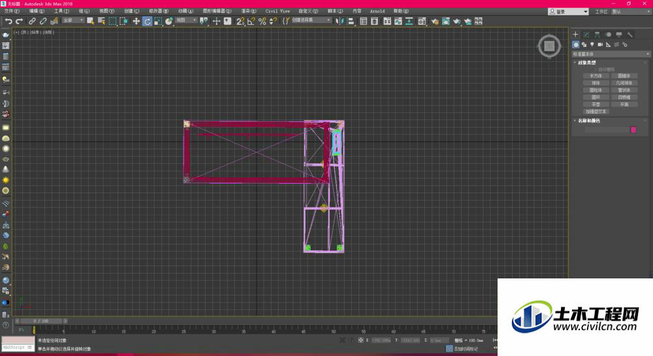Select Geometry category in Create panel
Image resolution: width=653 pixels, height=356 pixels.
pos(576,44)
